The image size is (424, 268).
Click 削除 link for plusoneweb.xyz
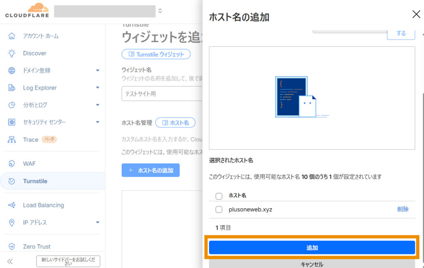pos(402,209)
